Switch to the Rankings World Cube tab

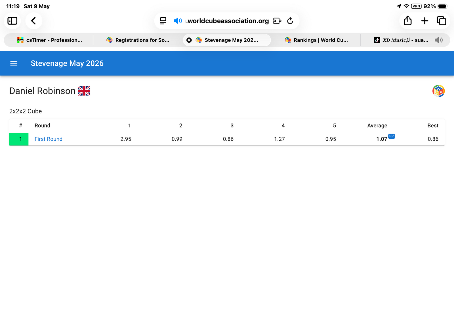coord(316,40)
